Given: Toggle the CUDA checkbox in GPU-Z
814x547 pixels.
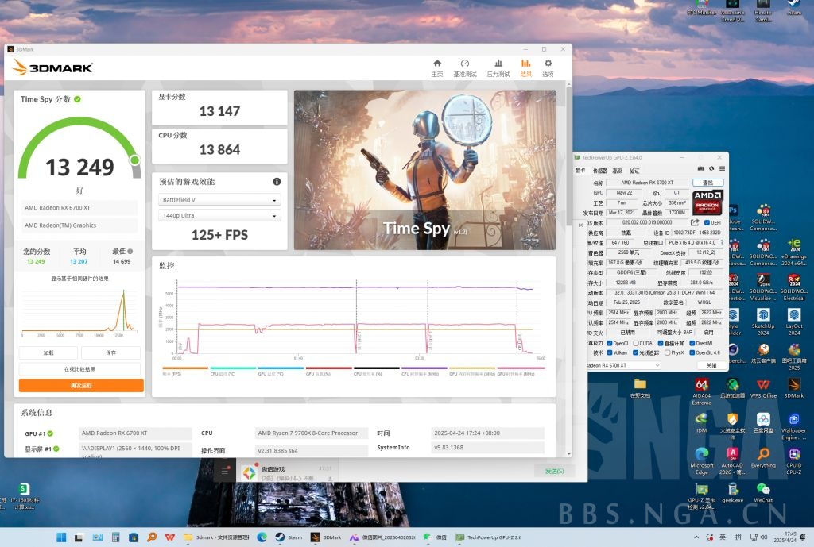Looking at the screenshot, I should click(635, 343).
